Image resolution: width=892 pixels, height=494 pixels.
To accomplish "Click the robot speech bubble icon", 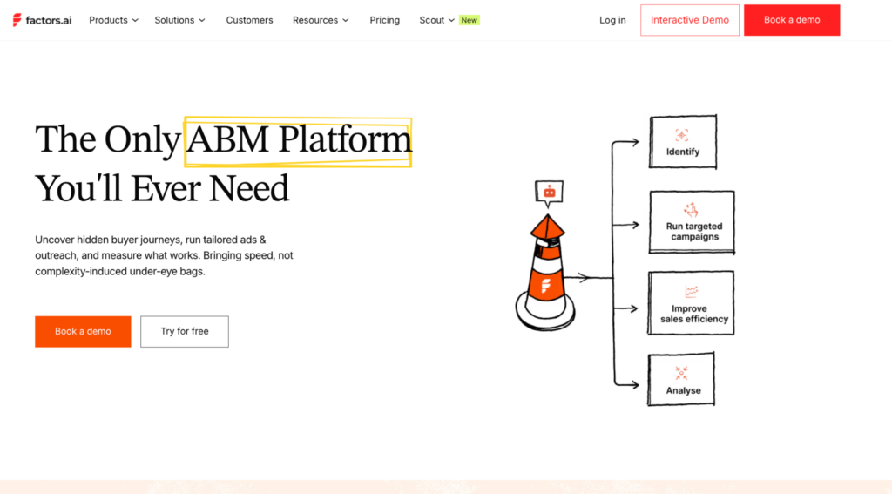I will (x=549, y=193).
